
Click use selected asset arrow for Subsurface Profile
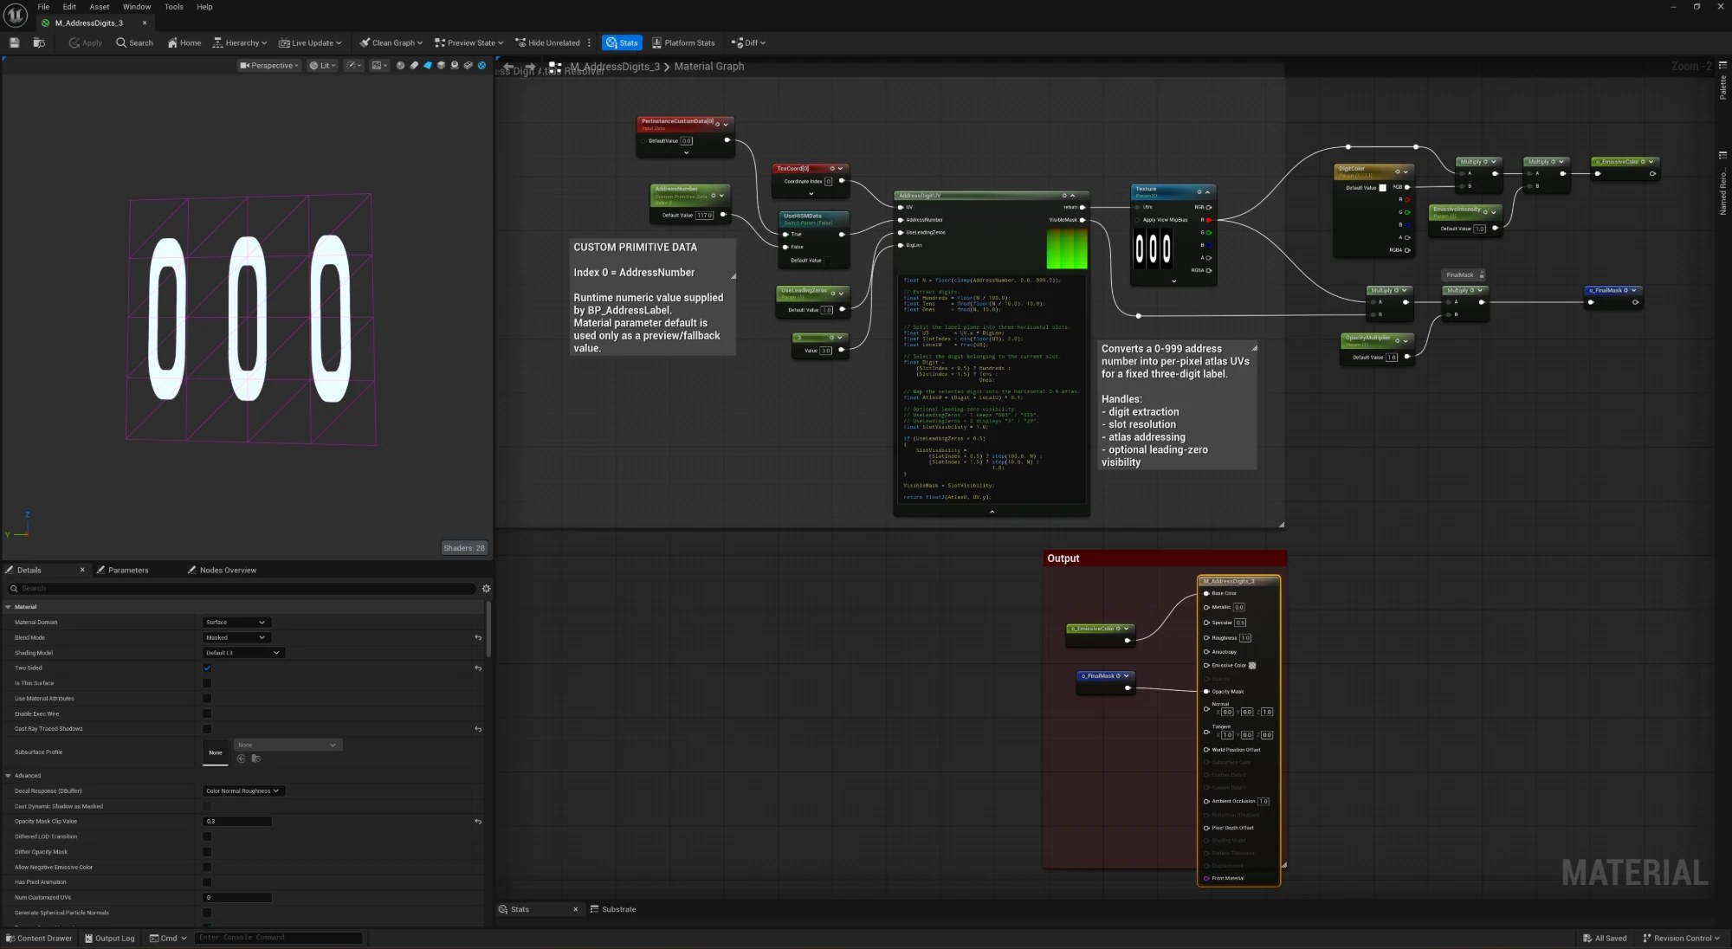(242, 759)
